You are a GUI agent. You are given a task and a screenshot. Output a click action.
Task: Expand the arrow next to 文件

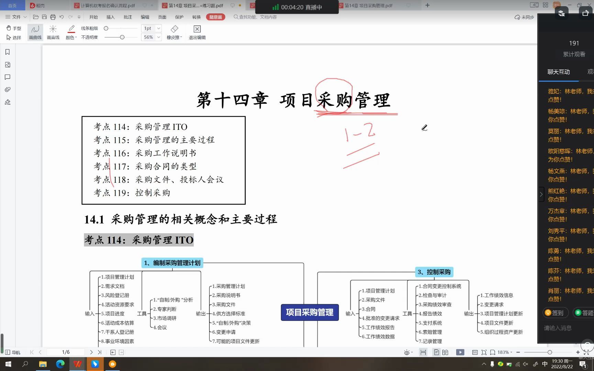tap(25, 17)
